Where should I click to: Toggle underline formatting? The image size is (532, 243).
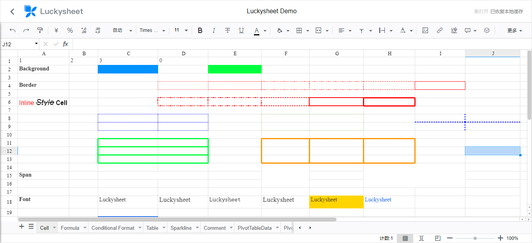pos(241,30)
